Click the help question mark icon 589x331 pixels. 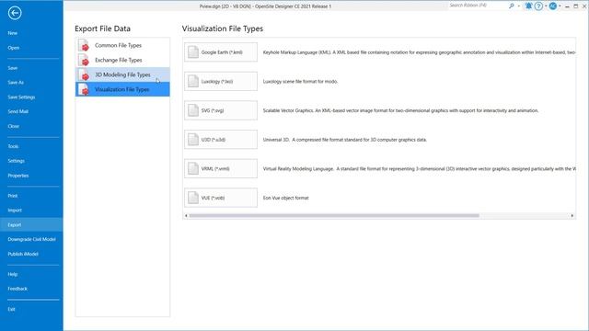(538, 6)
